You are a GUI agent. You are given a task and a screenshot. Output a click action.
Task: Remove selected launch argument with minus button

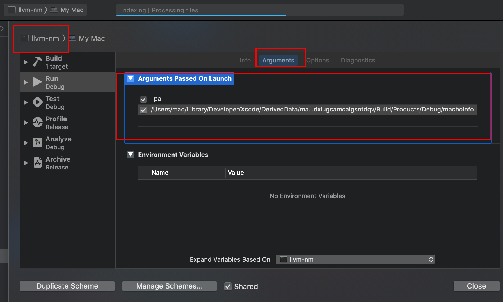[159, 133]
